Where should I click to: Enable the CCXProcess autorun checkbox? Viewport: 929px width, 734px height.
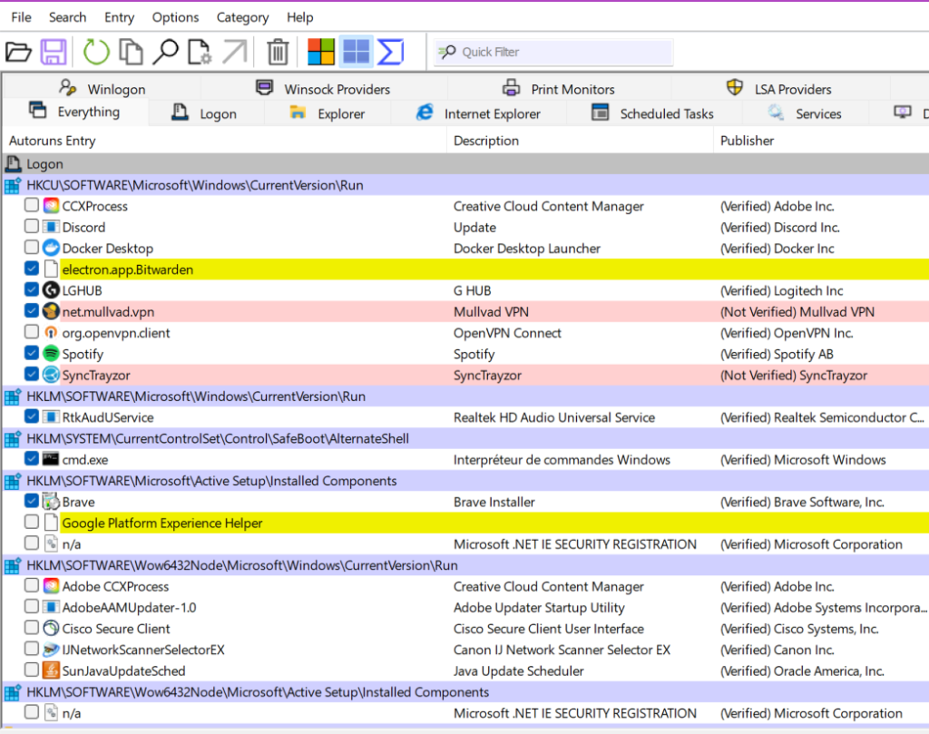point(32,205)
